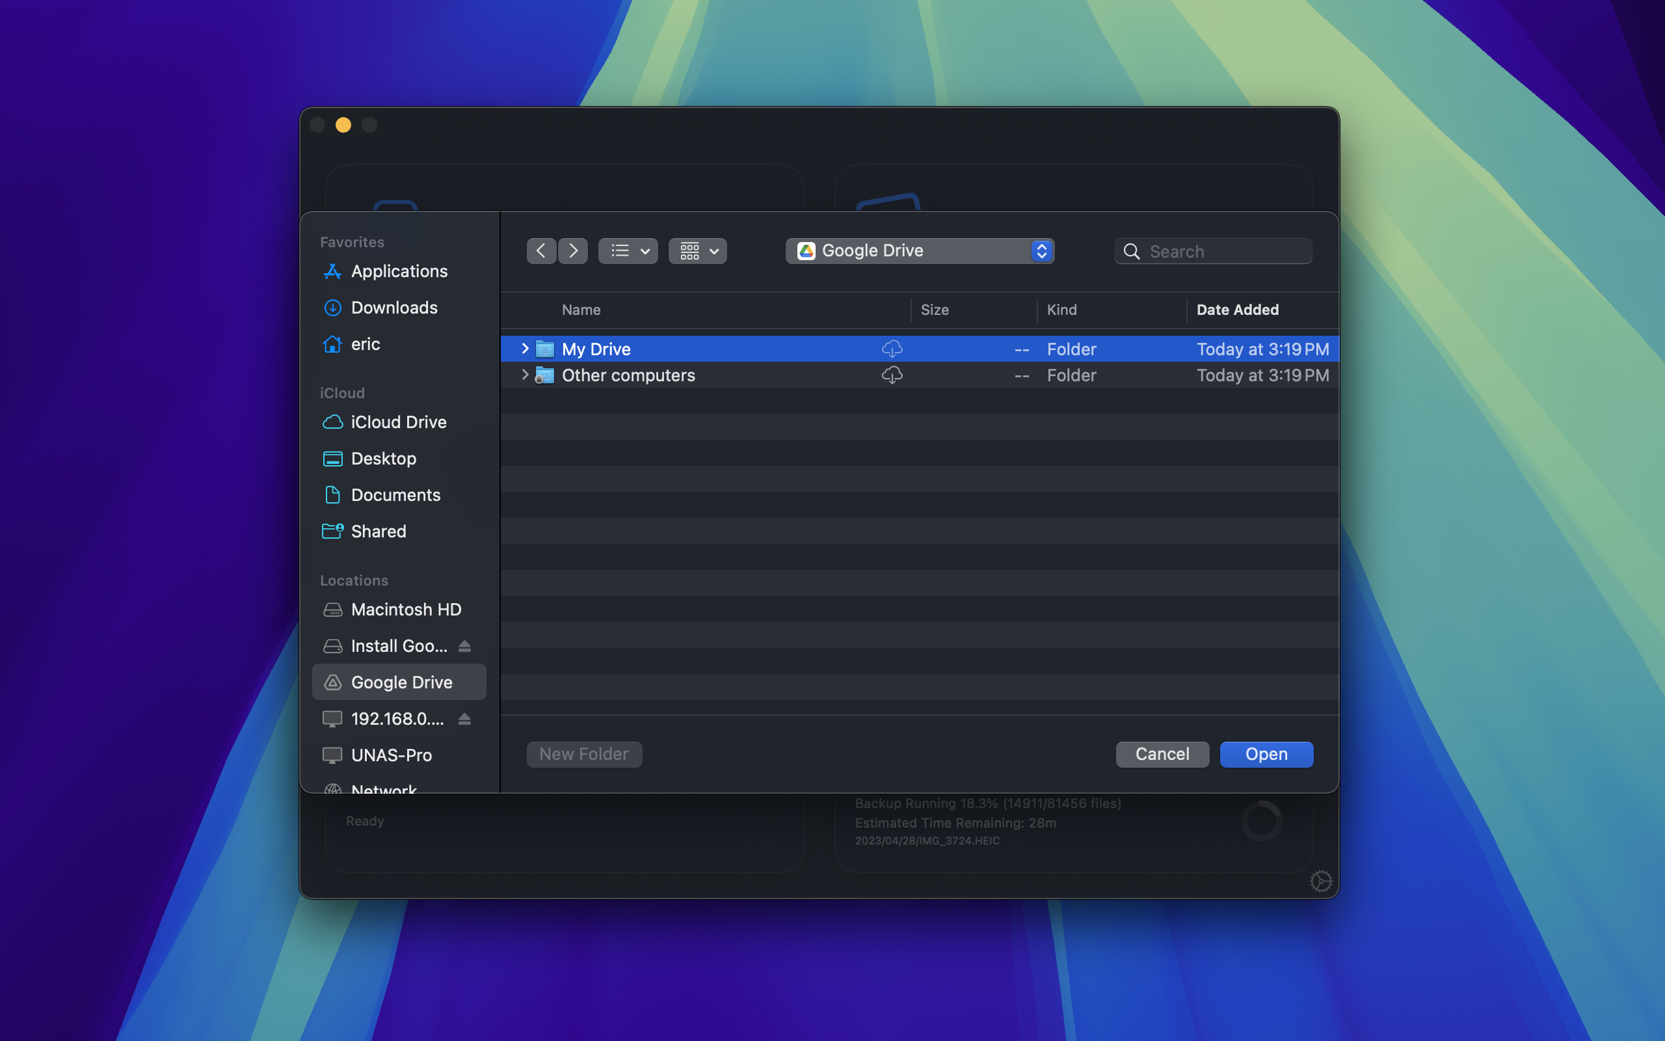Click the Open button

tap(1267, 755)
